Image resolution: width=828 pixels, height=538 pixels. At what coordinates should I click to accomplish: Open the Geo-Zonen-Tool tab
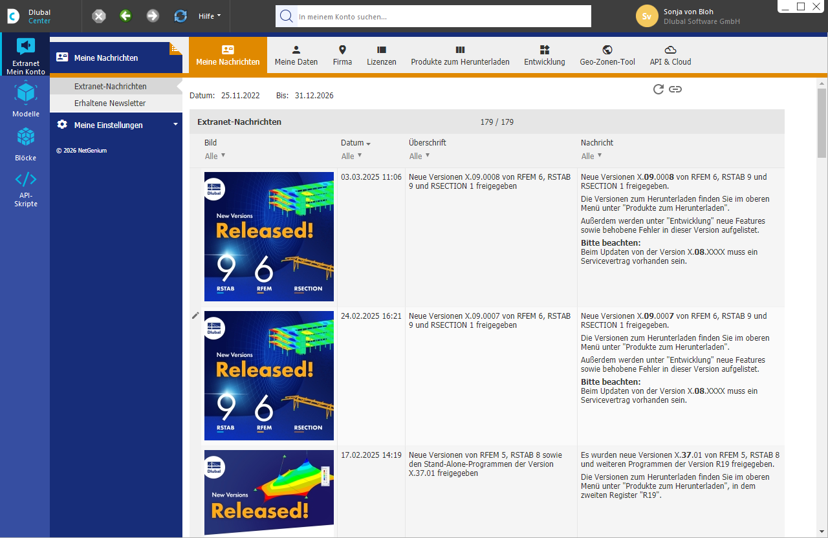click(x=607, y=56)
